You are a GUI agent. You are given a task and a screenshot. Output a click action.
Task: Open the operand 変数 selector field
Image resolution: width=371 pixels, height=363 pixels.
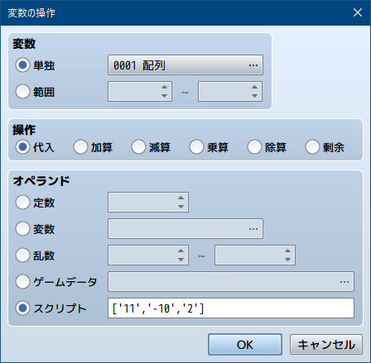point(185,229)
